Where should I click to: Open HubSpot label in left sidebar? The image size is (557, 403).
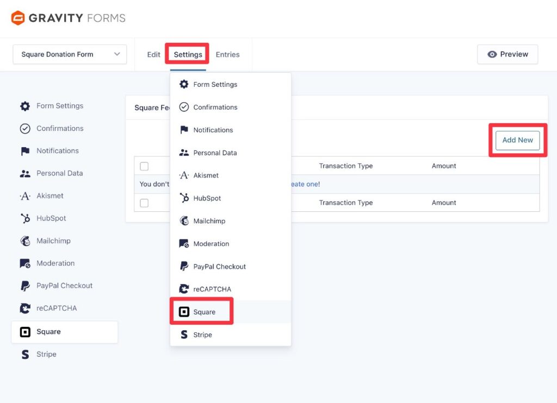[x=51, y=218]
